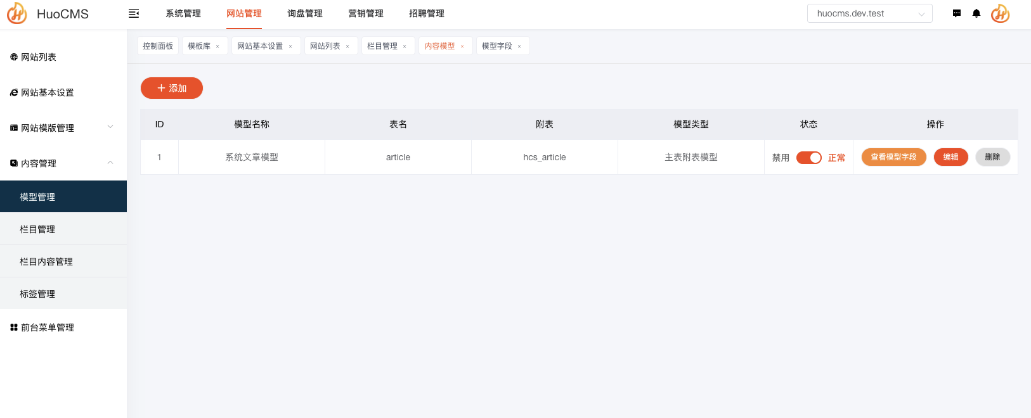Close the 网站列表 tab
1031x418 pixels.
coord(347,46)
